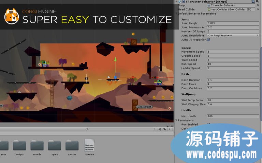Open the help reference icon for Character Behavior

pos(253,1)
